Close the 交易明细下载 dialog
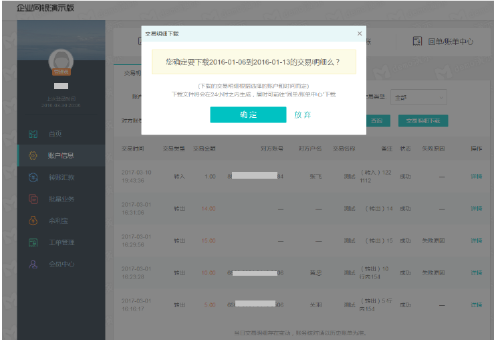The height and width of the screenshot is (342, 494). pos(360,33)
